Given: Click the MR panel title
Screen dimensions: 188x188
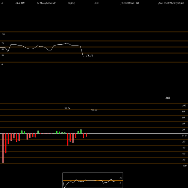Looking at the screenshot, I should [168, 98].
